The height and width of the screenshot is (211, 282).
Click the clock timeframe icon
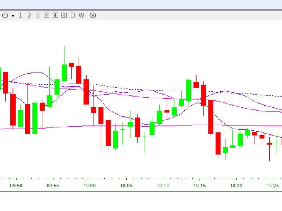click(x=5, y=15)
